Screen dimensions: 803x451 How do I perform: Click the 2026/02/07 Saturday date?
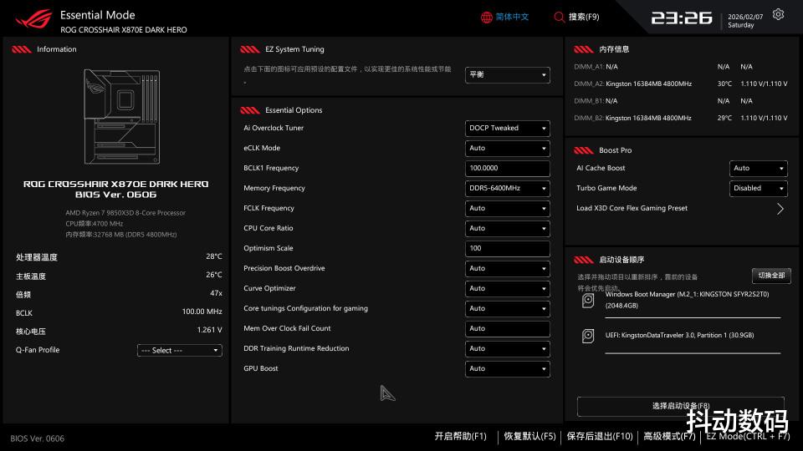745,21
